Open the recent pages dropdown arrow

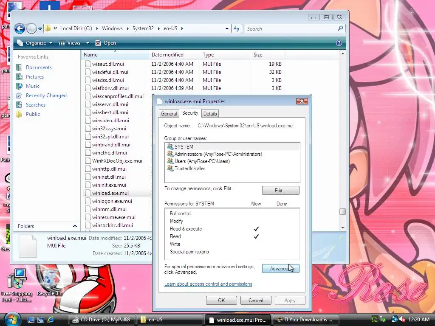click(40, 28)
